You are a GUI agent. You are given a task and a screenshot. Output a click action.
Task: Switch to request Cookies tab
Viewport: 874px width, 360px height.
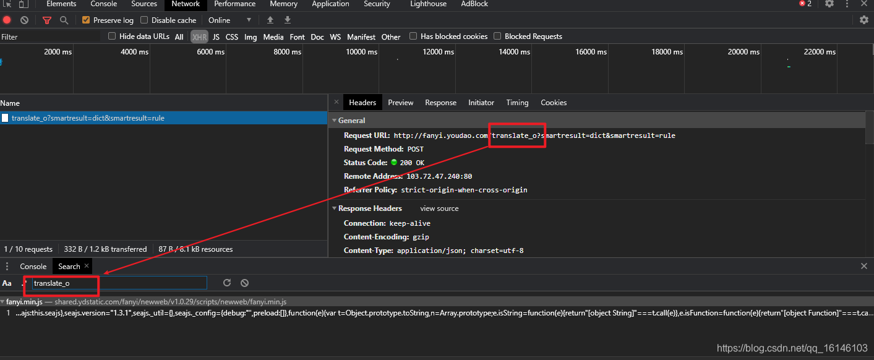(554, 103)
